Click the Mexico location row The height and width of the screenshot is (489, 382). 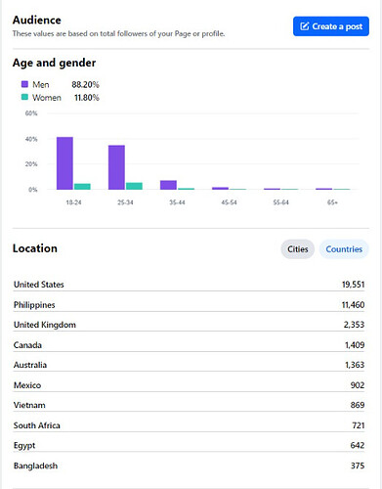coord(189,385)
